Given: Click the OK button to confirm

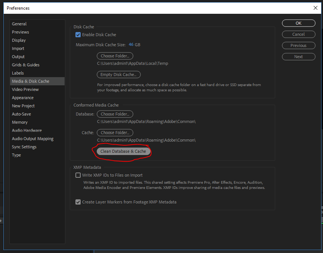Looking at the screenshot, I should tap(298, 23).
